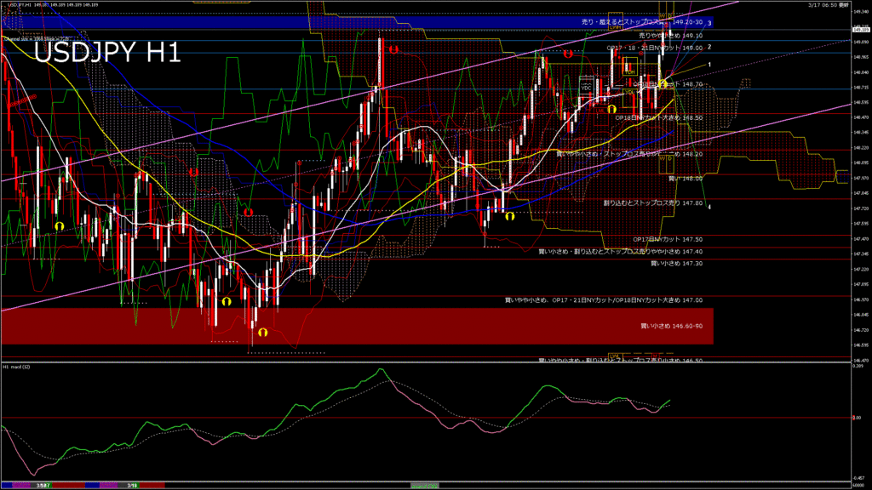Click the H1 macd (12) indicator label

(x=17, y=367)
